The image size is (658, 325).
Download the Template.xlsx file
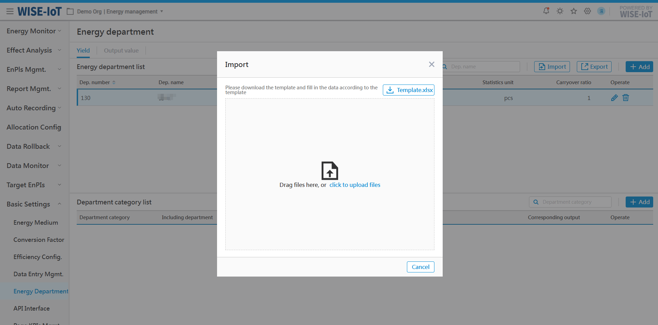(x=408, y=90)
